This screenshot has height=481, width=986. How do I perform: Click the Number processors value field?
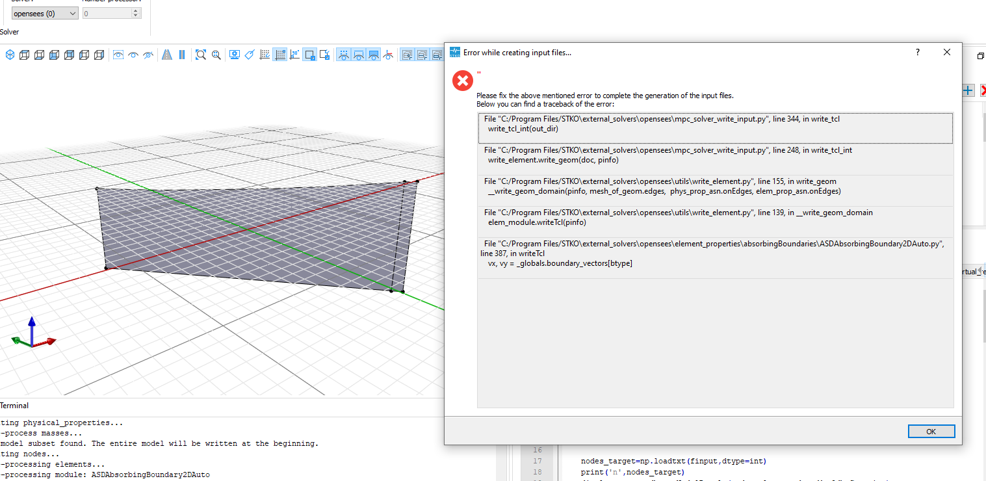click(x=107, y=13)
